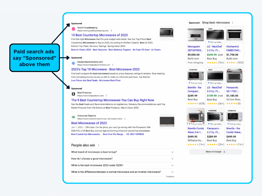The image size is (262, 196).
Task: Click the Feedback link
Action: [x=170, y=177]
